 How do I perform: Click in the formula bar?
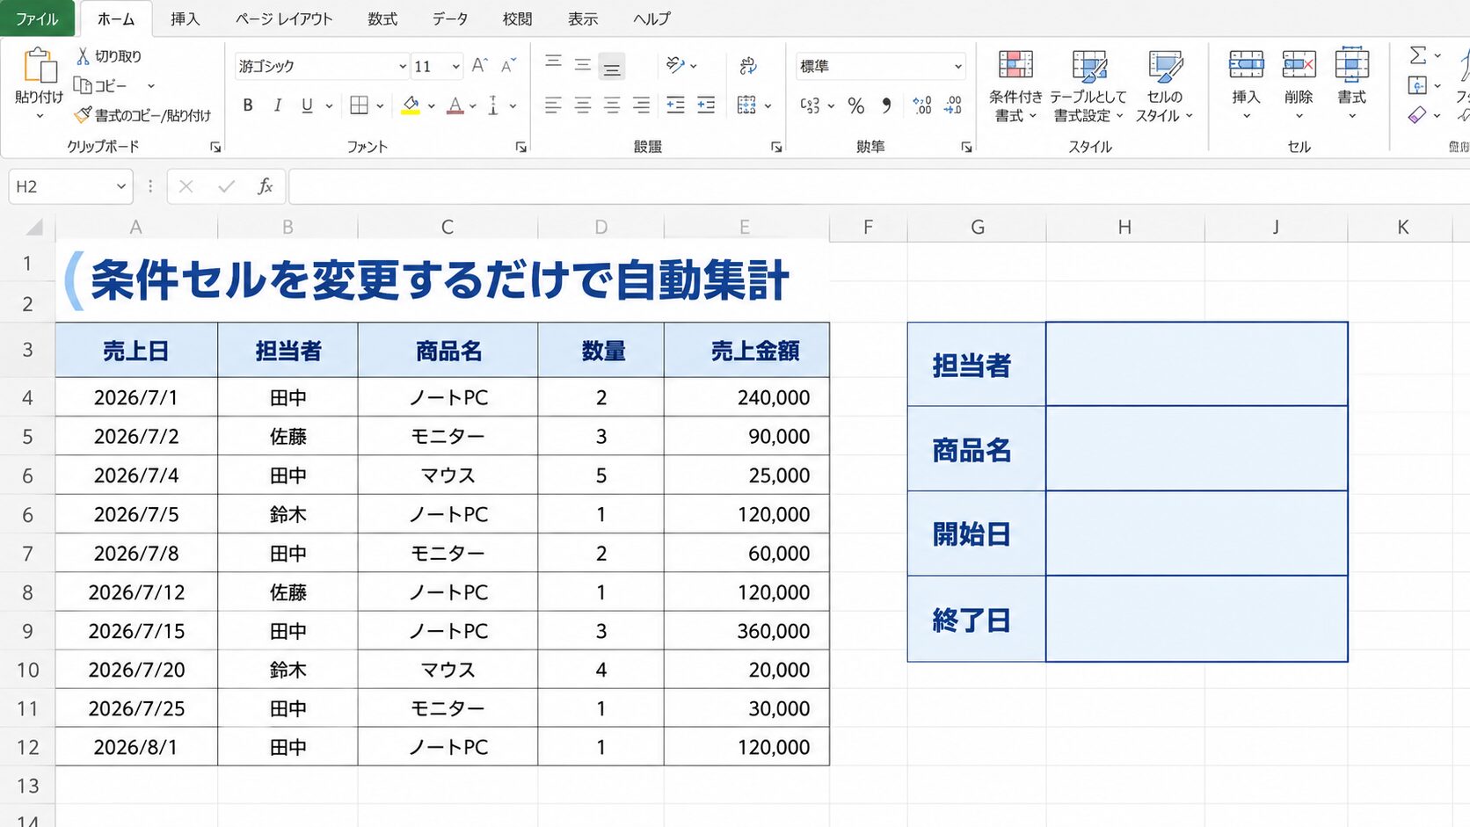[879, 186]
